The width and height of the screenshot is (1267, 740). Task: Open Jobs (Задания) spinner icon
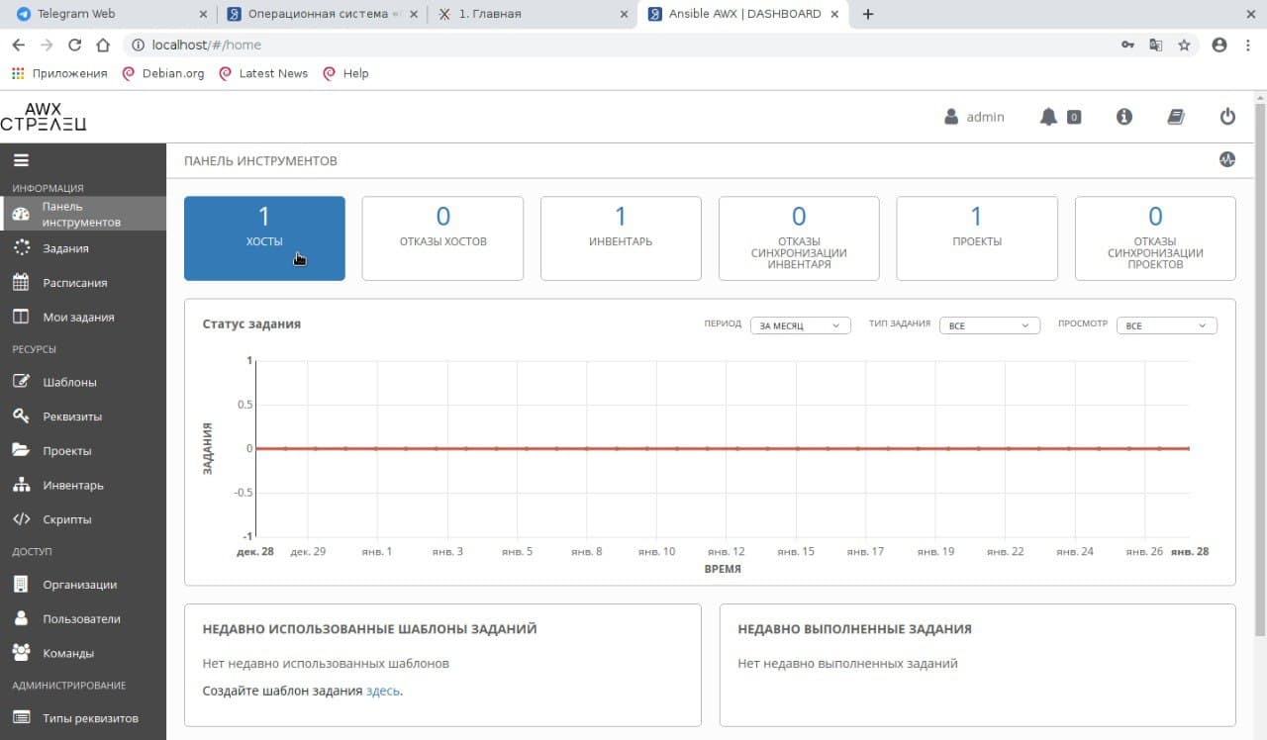pos(21,248)
